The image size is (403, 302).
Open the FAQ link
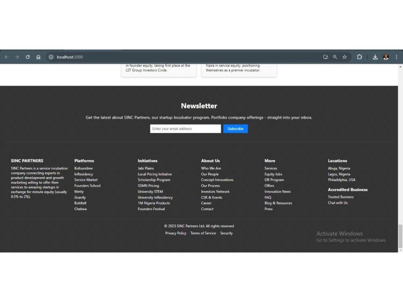click(268, 197)
